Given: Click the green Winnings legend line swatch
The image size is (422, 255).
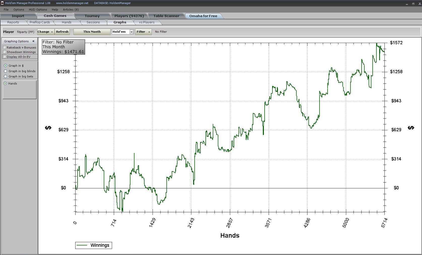Looking at the screenshot, I should tap(82, 245).
